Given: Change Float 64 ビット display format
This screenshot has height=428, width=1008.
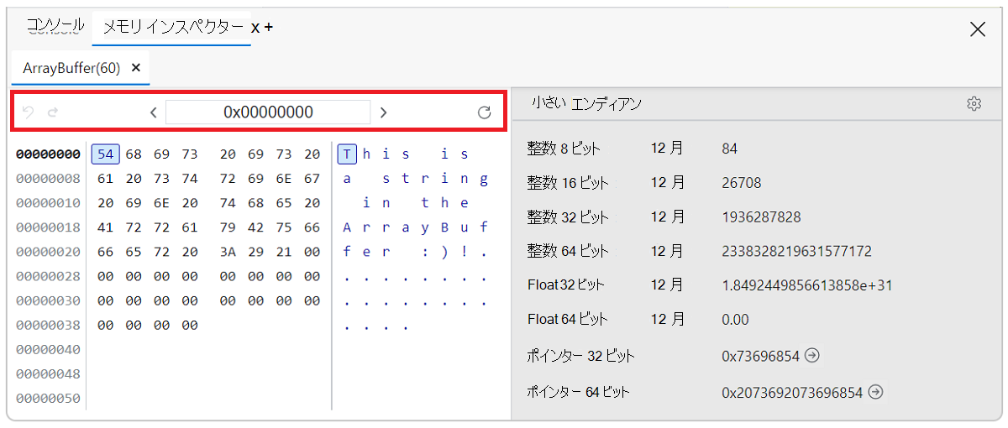Looking at the screenshot, I should tap(667, 320).
